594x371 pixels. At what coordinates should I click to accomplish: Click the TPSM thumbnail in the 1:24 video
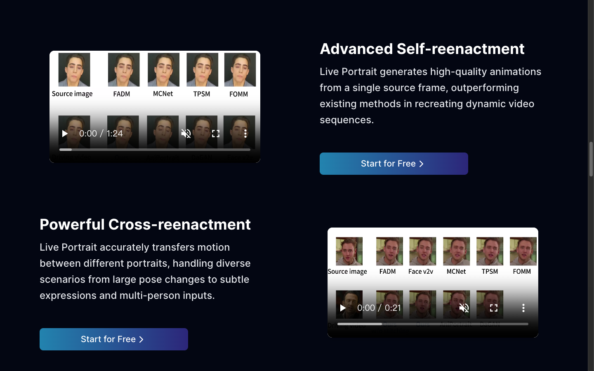(203, 70)
